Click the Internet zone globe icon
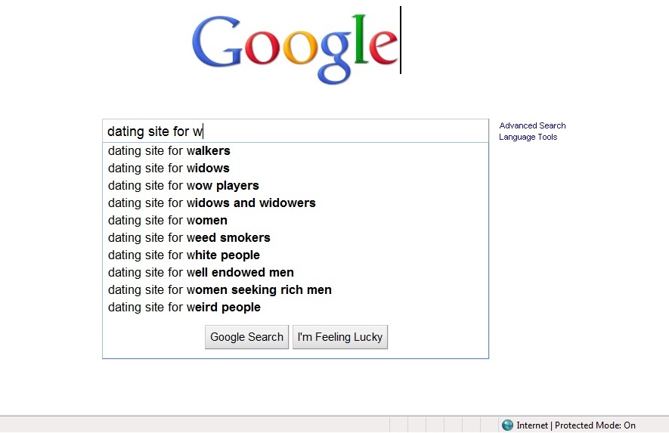669x433 pixels. [x=507, y=425]
